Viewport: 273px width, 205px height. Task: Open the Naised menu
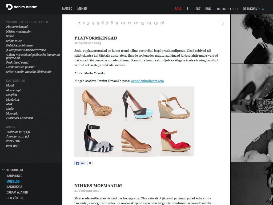point(67,9)
